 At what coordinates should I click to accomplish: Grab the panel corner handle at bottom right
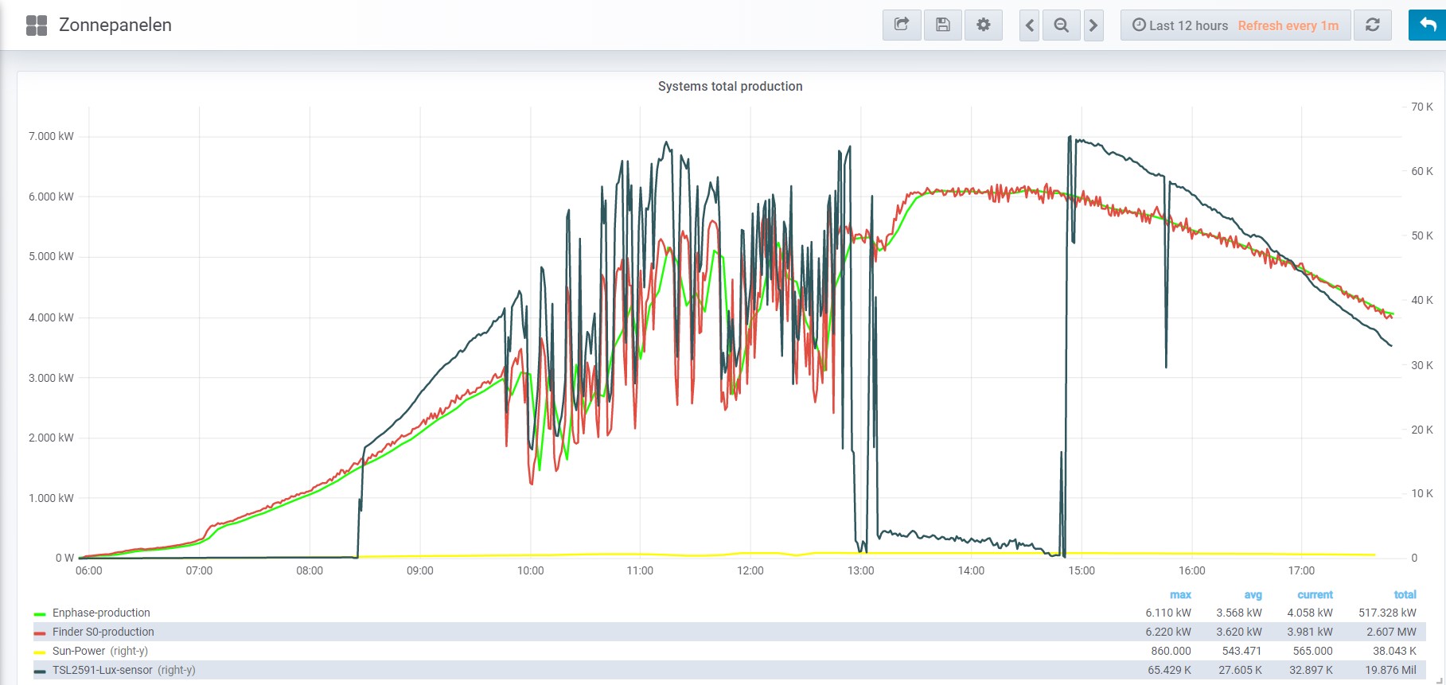coord(1439,679)
